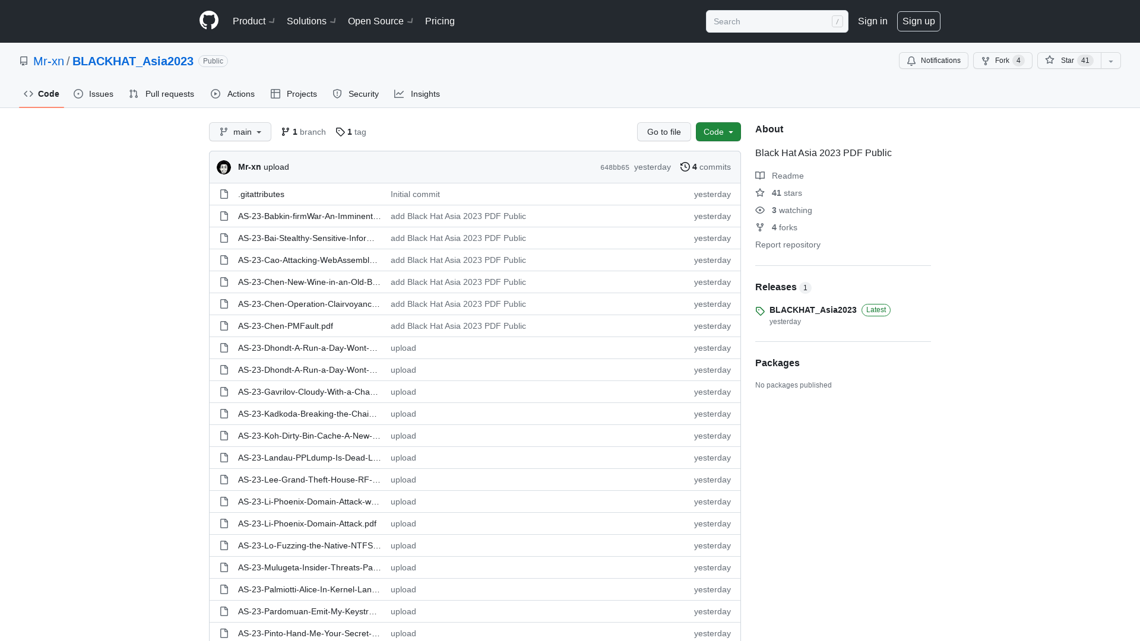Viewport: 1140px width, 641px height.
Task: Click the fork icon in Fork button
Action: point(986,61)
